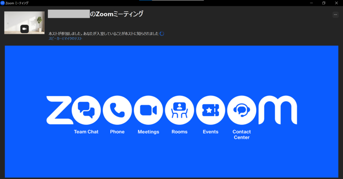The height and width of the screenshot is (179, 343).
Task: Click the "Contact Center" label text
Action: click(242, 135)
